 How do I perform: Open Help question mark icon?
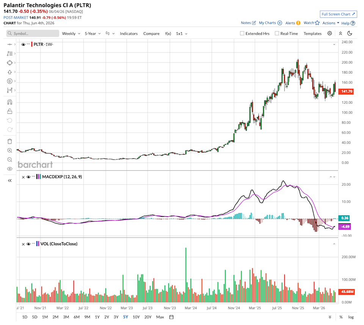tap(353, 23)
